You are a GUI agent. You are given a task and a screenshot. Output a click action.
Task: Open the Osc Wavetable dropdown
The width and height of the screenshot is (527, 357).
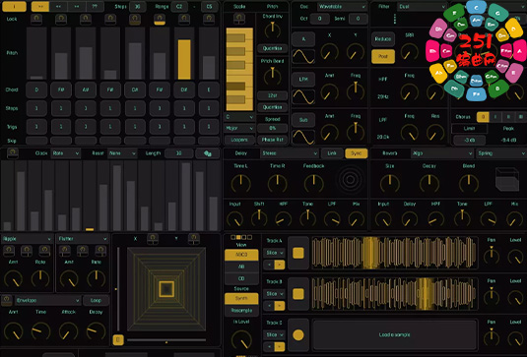(x=342, y=6)
